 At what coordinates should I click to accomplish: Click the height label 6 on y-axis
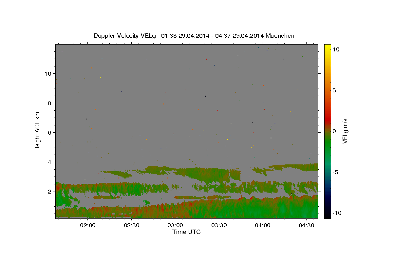point(50,133)
